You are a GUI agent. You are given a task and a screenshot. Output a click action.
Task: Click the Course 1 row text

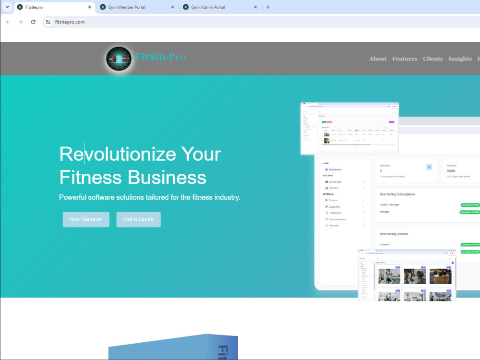point(385,245)
